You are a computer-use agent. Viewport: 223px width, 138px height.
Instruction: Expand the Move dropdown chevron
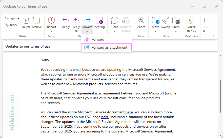point(156,31)
